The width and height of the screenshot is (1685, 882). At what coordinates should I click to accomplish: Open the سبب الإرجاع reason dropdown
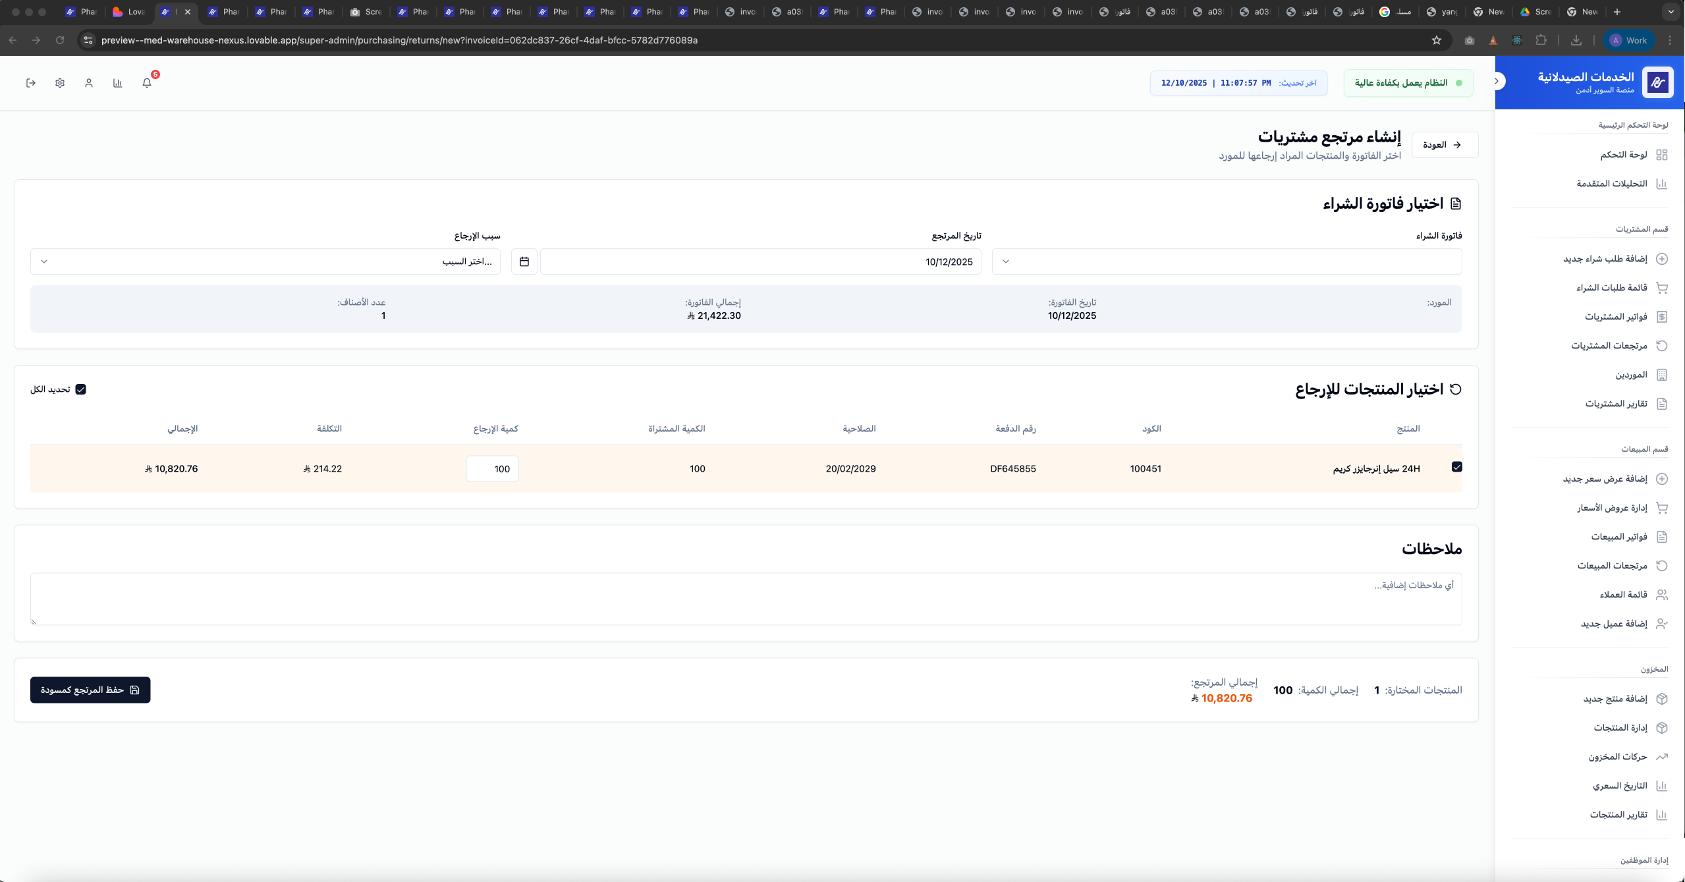pyautogui.click(x=265, y=262)
